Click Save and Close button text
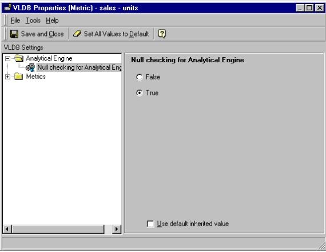Viewport: 326px width, 252px height. pos(42,34)
